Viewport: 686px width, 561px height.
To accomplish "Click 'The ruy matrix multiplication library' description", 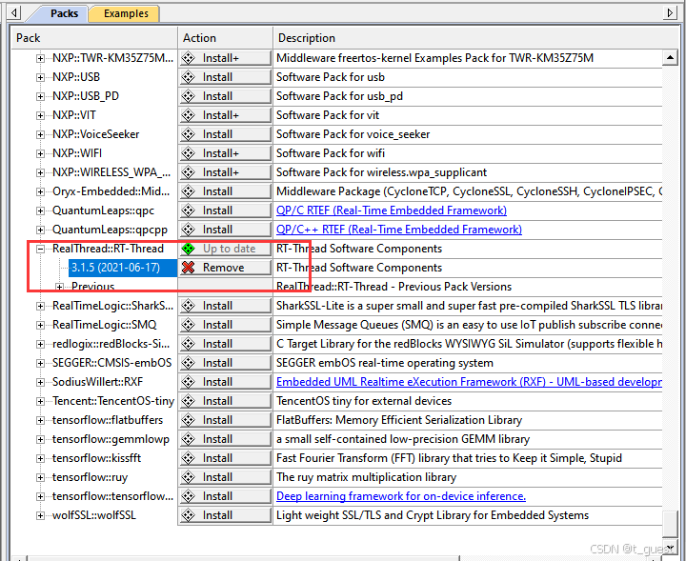I will click(366, 477).
